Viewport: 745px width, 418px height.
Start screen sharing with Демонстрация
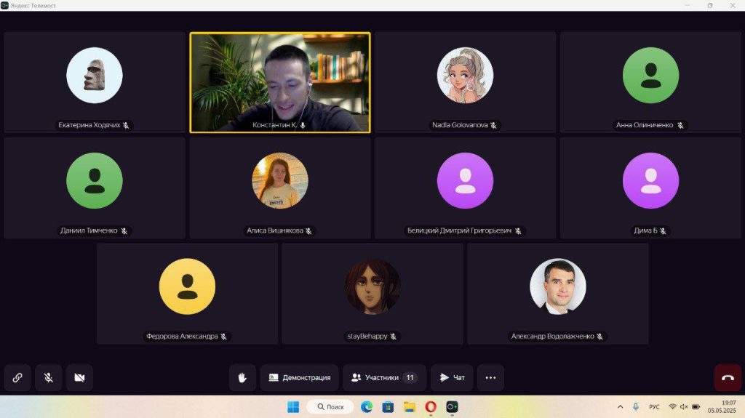pyautogui.click(x=299, y=378)
